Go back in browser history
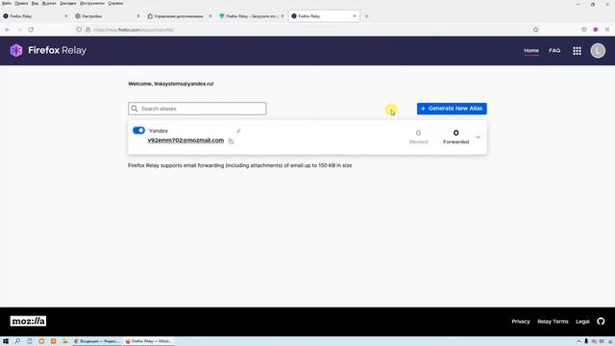The width and height of the screenshot is (615, 346). tap(8, 30)
